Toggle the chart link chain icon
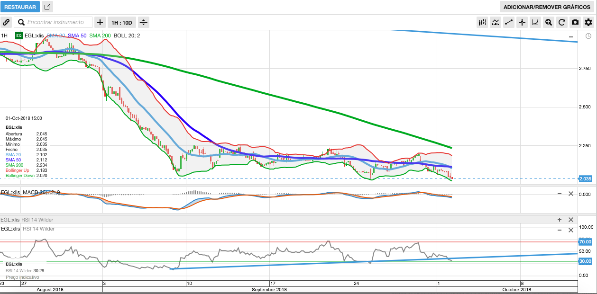 [6, 22]
